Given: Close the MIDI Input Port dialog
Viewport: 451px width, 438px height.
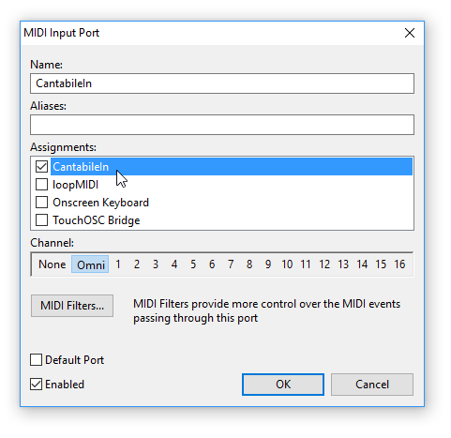Looking at the screenshot, I should (410, 33).
